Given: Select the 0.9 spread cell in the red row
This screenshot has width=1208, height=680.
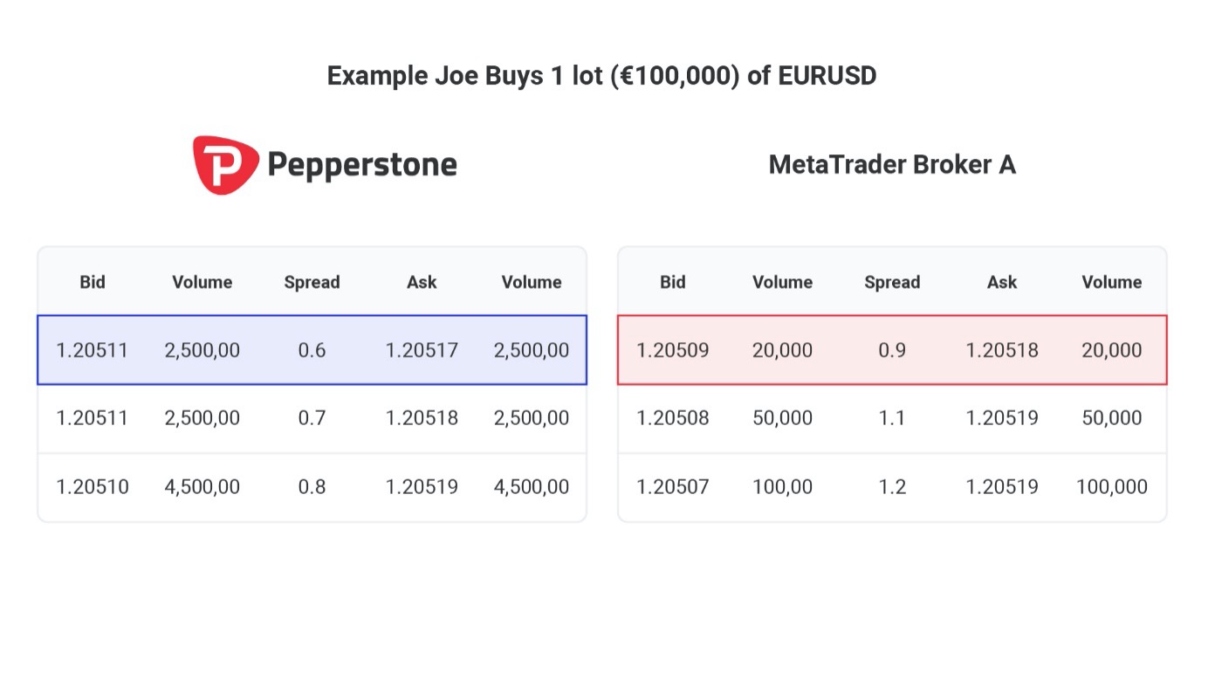Looking at the screenshot, I should pyautogui.click(x=892, y=350).
